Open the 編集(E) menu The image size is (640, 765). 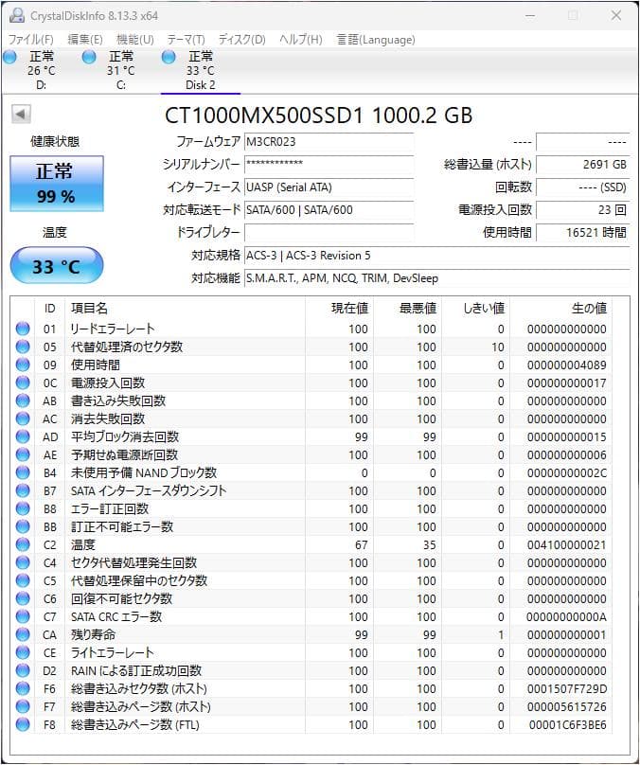click(x=85, y=40)
